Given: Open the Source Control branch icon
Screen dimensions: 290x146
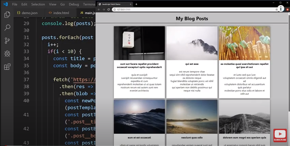Looking at the screenshot, I should pos(7,41).
